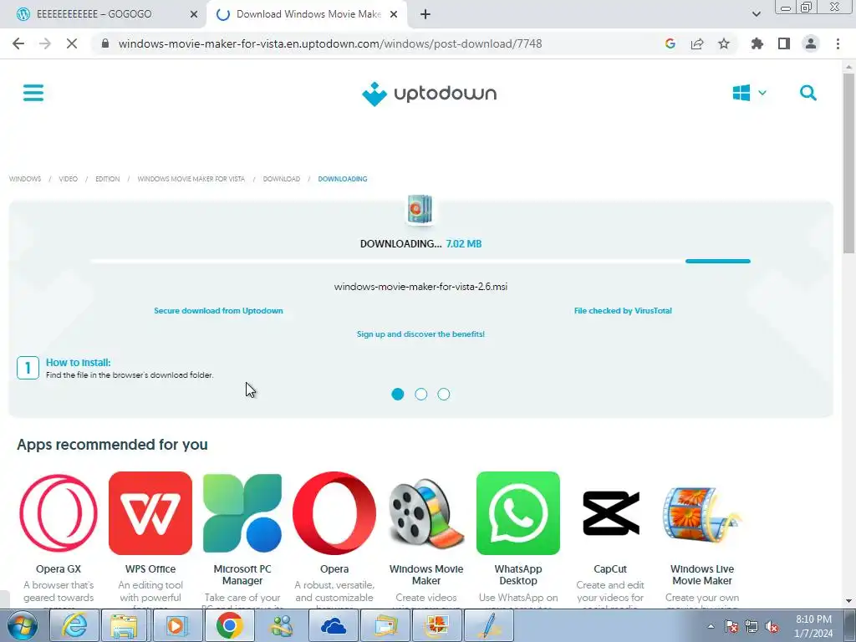Stop loading the page
The height and width of the screenshot is (642, 856).
(72, 43)
